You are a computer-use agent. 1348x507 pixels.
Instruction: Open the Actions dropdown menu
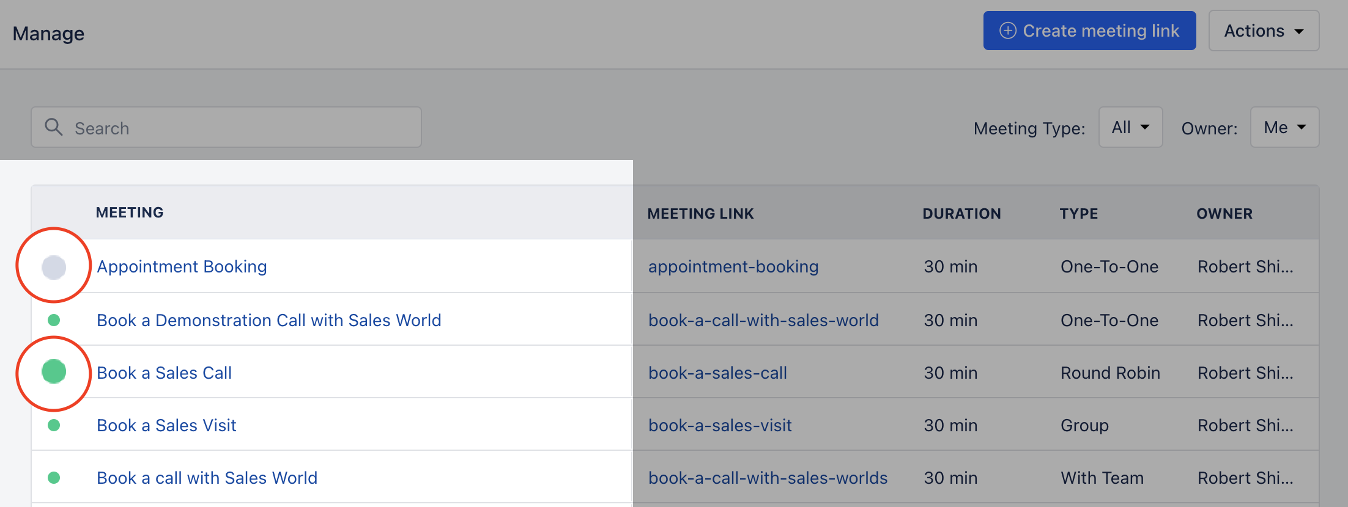[x=1264, y=31]
